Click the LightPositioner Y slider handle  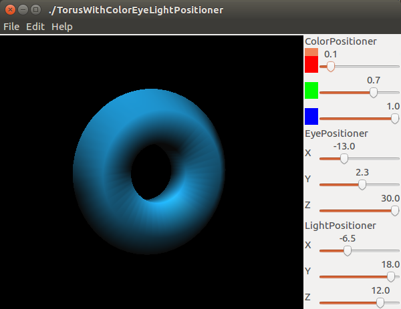pos(391,277)
